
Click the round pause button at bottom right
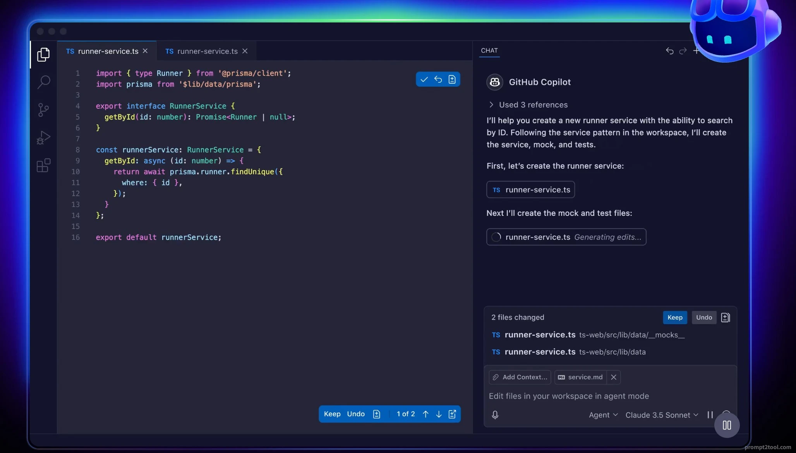pyautogui.click(x=727, y=425)
